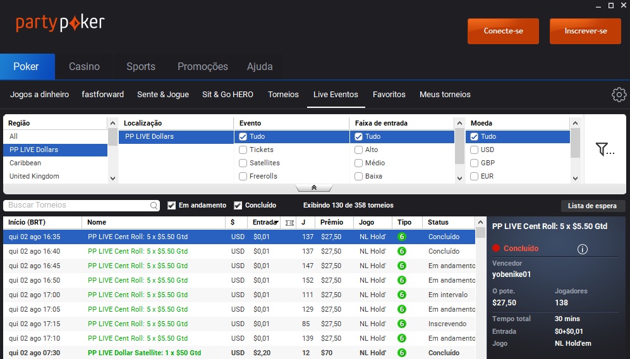
Task: Toggle the Moeda Tudo checkbox
Action: [474, 136]
